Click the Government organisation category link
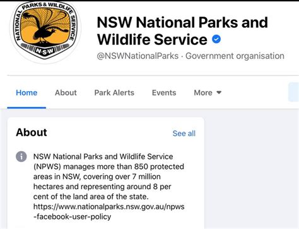This screenshot has width=299, height=229. [235, 56]
